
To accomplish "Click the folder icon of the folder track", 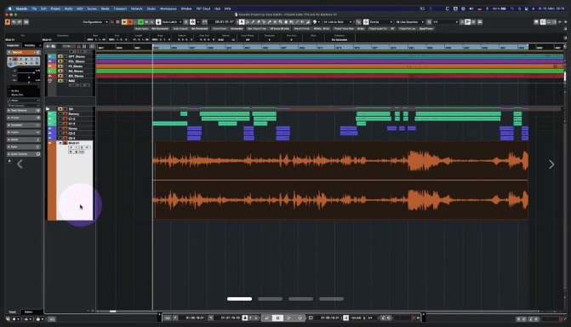I will click(48, 109).
